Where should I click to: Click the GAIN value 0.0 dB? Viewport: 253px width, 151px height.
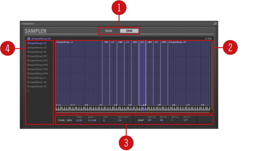point(92,120)
